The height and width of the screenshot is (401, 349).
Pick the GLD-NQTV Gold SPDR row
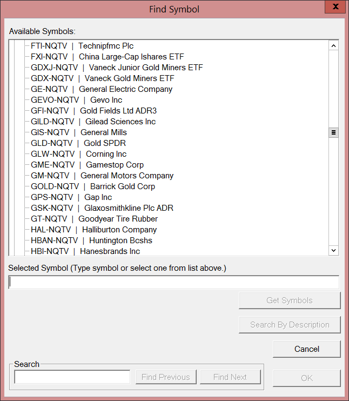point(78,143)
